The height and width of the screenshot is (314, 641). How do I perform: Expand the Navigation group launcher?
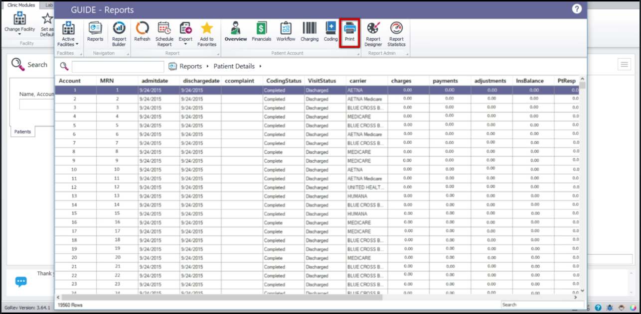point(127,54)
